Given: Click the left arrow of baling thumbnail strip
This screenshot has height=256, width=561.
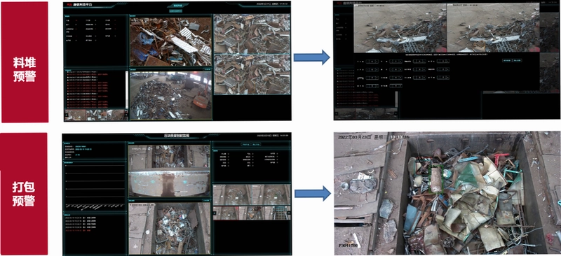Looking at the screenshot, I should click(215, 213).
